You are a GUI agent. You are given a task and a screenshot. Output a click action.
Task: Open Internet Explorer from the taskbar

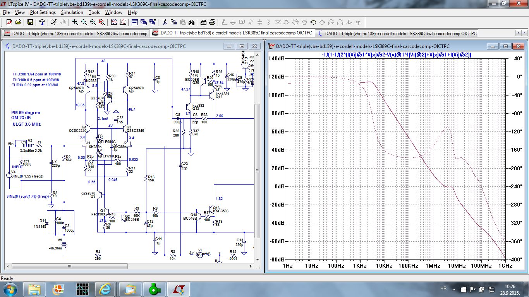click(105, 289)
